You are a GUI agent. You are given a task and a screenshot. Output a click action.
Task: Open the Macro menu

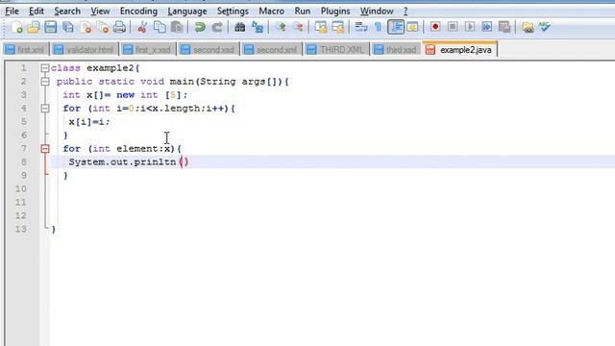(x=271, y=11)
